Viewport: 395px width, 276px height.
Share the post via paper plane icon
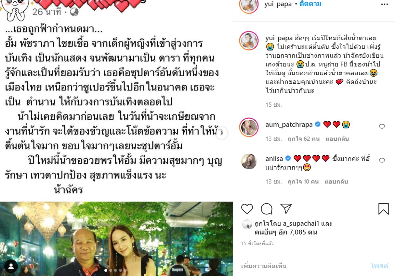click(286, 209)
